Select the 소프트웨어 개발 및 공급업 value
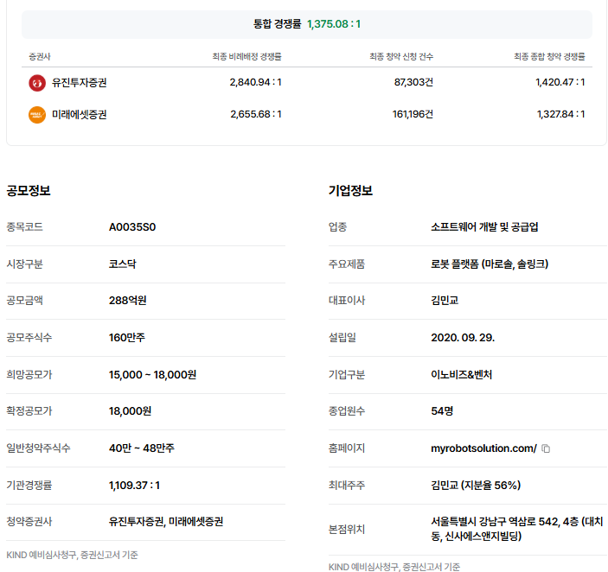The width and height of the screenshot is (608, 572). coord(484,227)
